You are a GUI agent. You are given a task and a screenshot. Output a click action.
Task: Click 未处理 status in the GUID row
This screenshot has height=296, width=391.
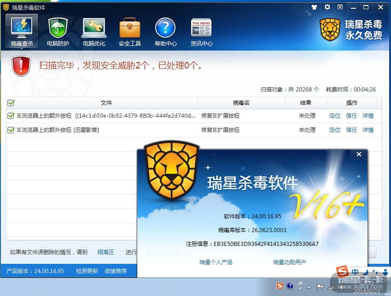click(307, 116)
